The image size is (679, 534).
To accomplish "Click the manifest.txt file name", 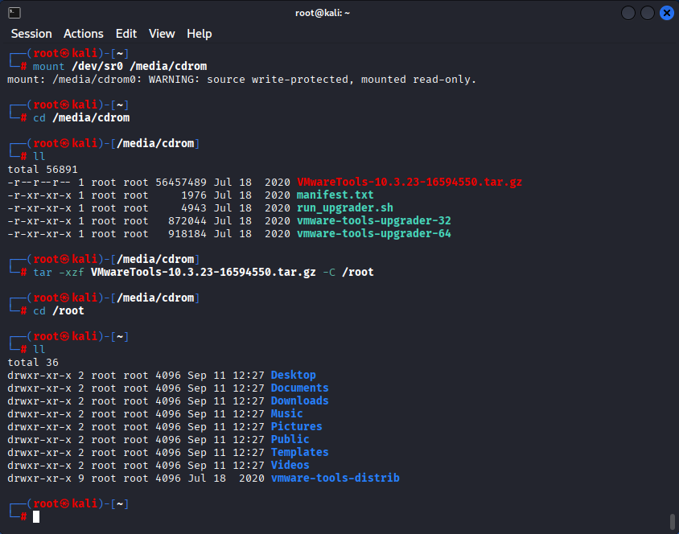I will click(x=335, y=195).
